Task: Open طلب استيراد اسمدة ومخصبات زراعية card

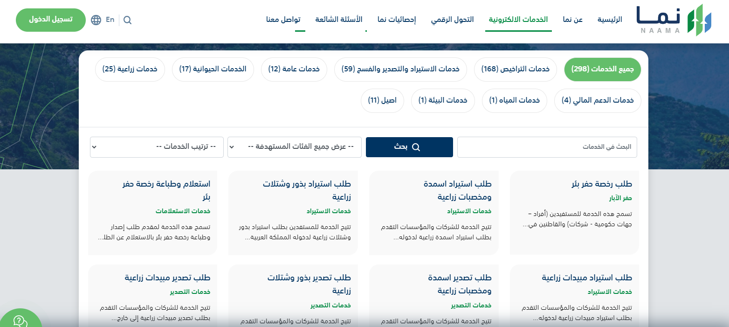Action: click(x=433, y=213)
